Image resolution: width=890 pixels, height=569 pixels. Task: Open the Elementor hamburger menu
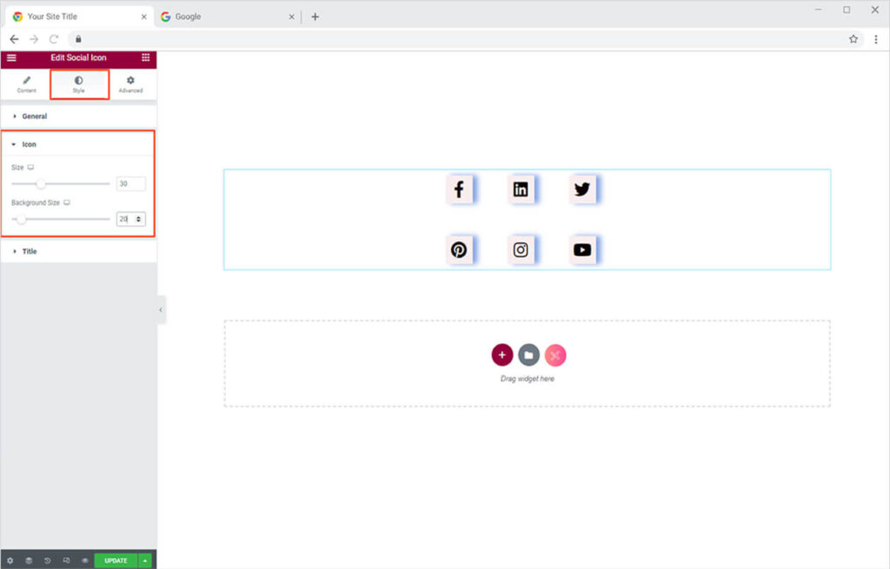point(11,58)
